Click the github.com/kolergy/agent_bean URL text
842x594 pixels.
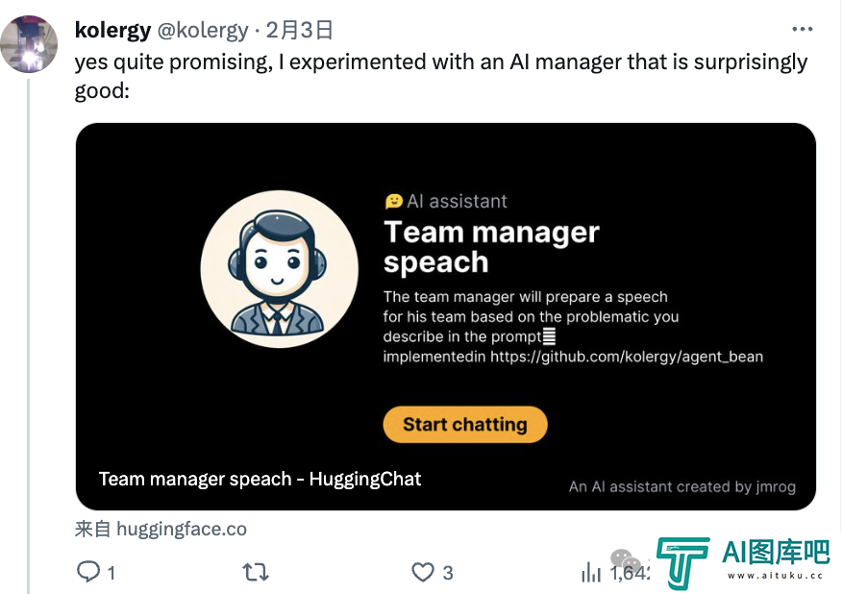626,357
